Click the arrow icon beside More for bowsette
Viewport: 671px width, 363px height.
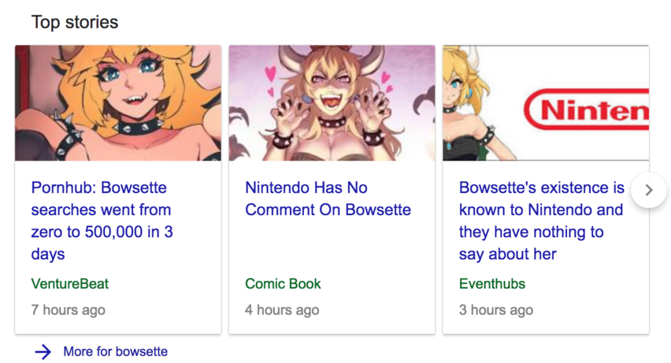[x=43, y=352]
